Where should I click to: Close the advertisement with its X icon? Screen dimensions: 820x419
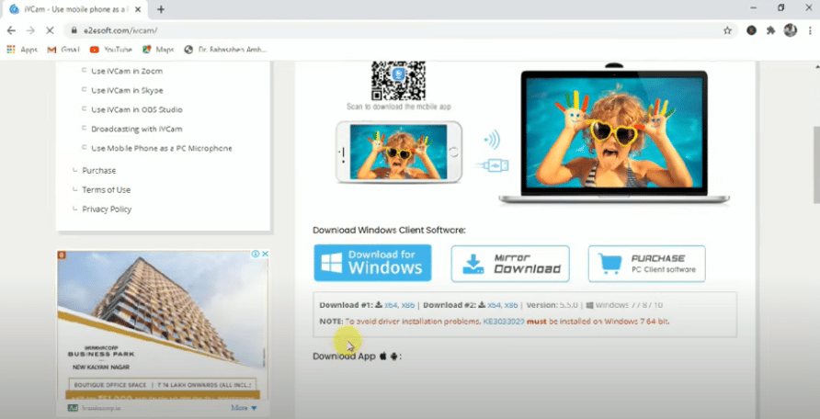click(x=265, y=254)
